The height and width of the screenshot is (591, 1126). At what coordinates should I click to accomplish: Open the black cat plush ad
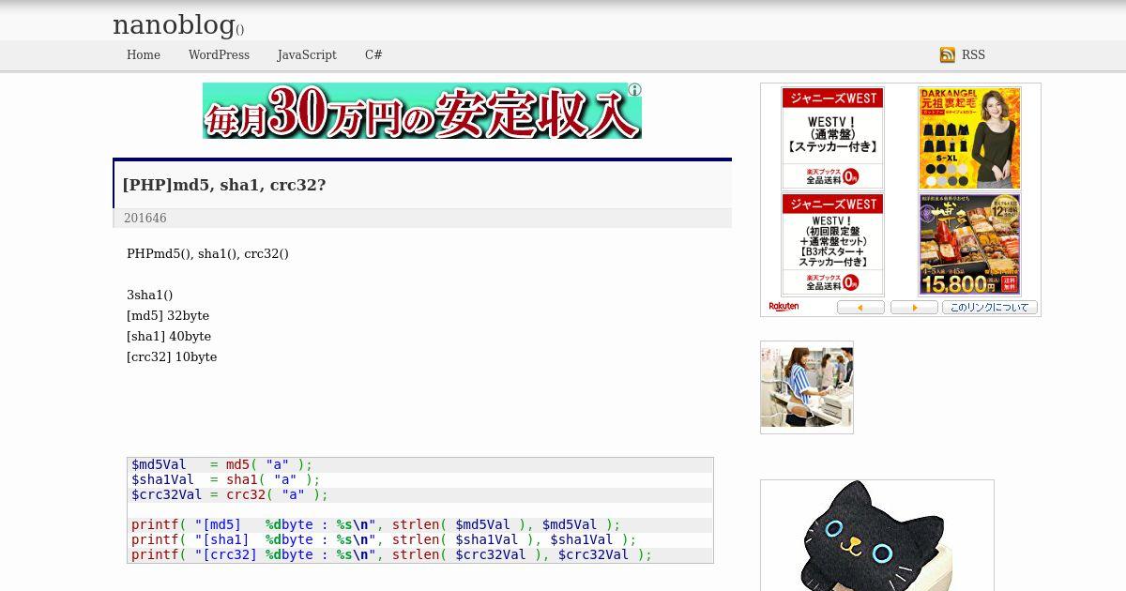pyautogui.click(x=877, y=536)
